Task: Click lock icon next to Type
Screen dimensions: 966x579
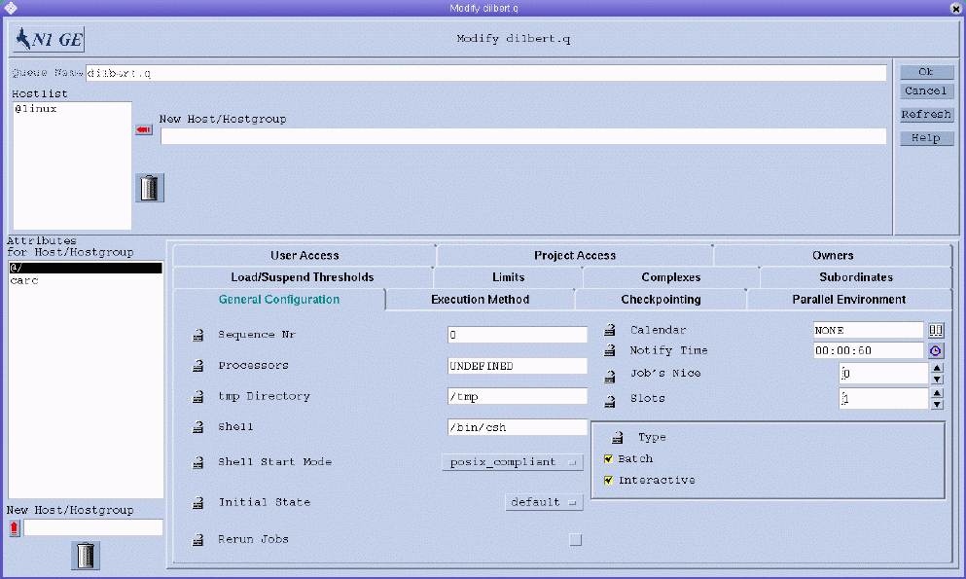Action: (x=617, y=438)
